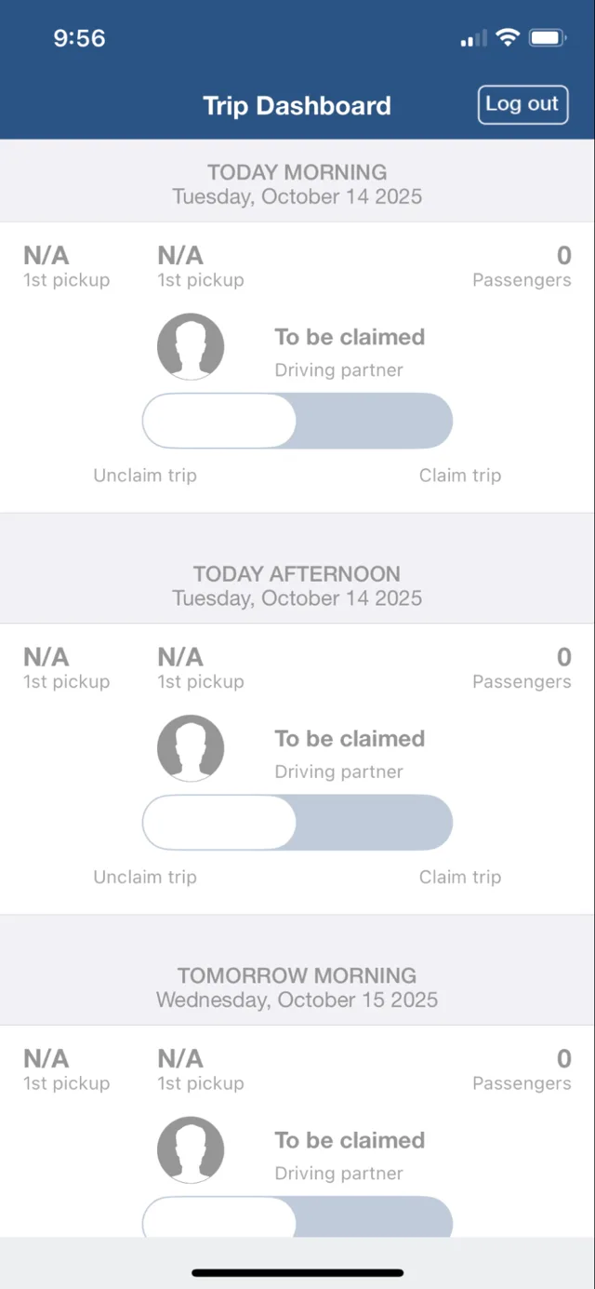Select the TOMORROW MORNING section header
The width and height of the screenshot is (595, 1289).
(297, 987)
